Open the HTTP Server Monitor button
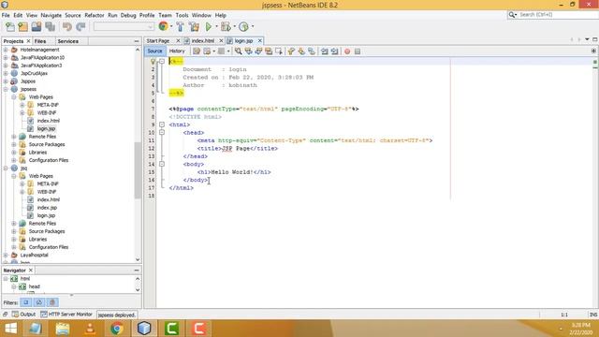 pos(66,315)
